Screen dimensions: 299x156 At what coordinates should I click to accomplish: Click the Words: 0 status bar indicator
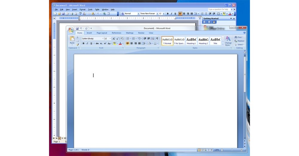click(85, 150)
